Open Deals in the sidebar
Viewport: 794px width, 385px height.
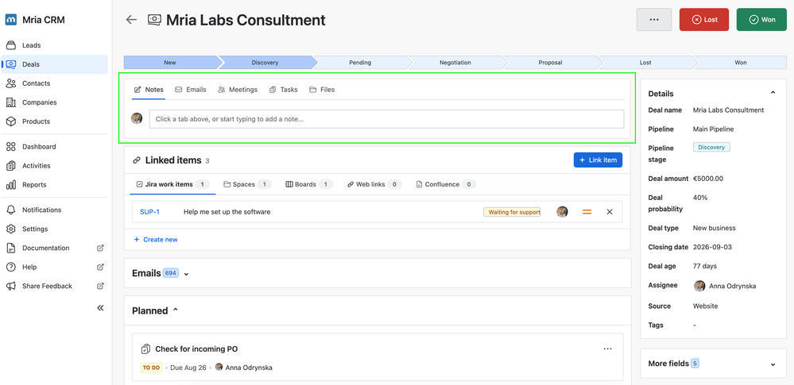[55, 64]
